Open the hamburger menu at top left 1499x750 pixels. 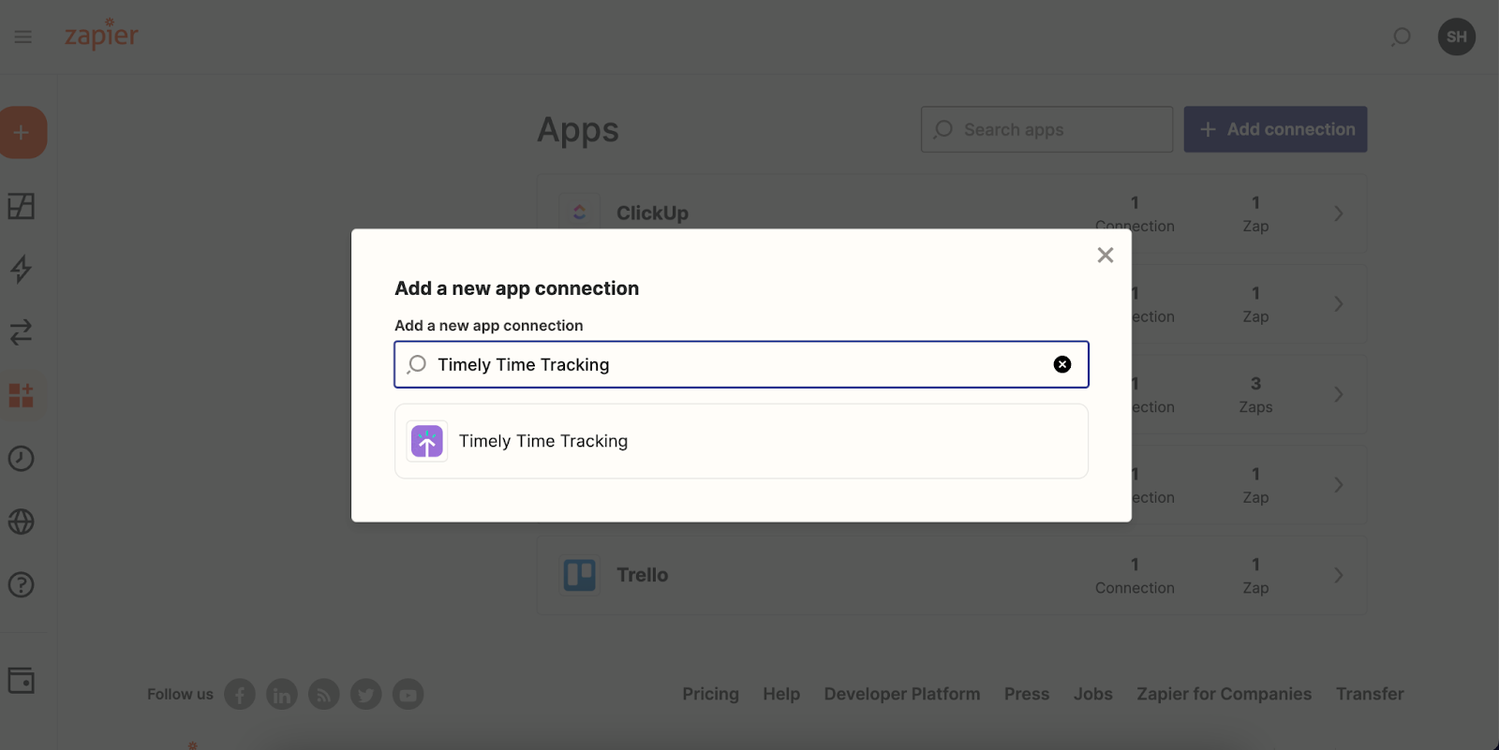click(23, 37)
